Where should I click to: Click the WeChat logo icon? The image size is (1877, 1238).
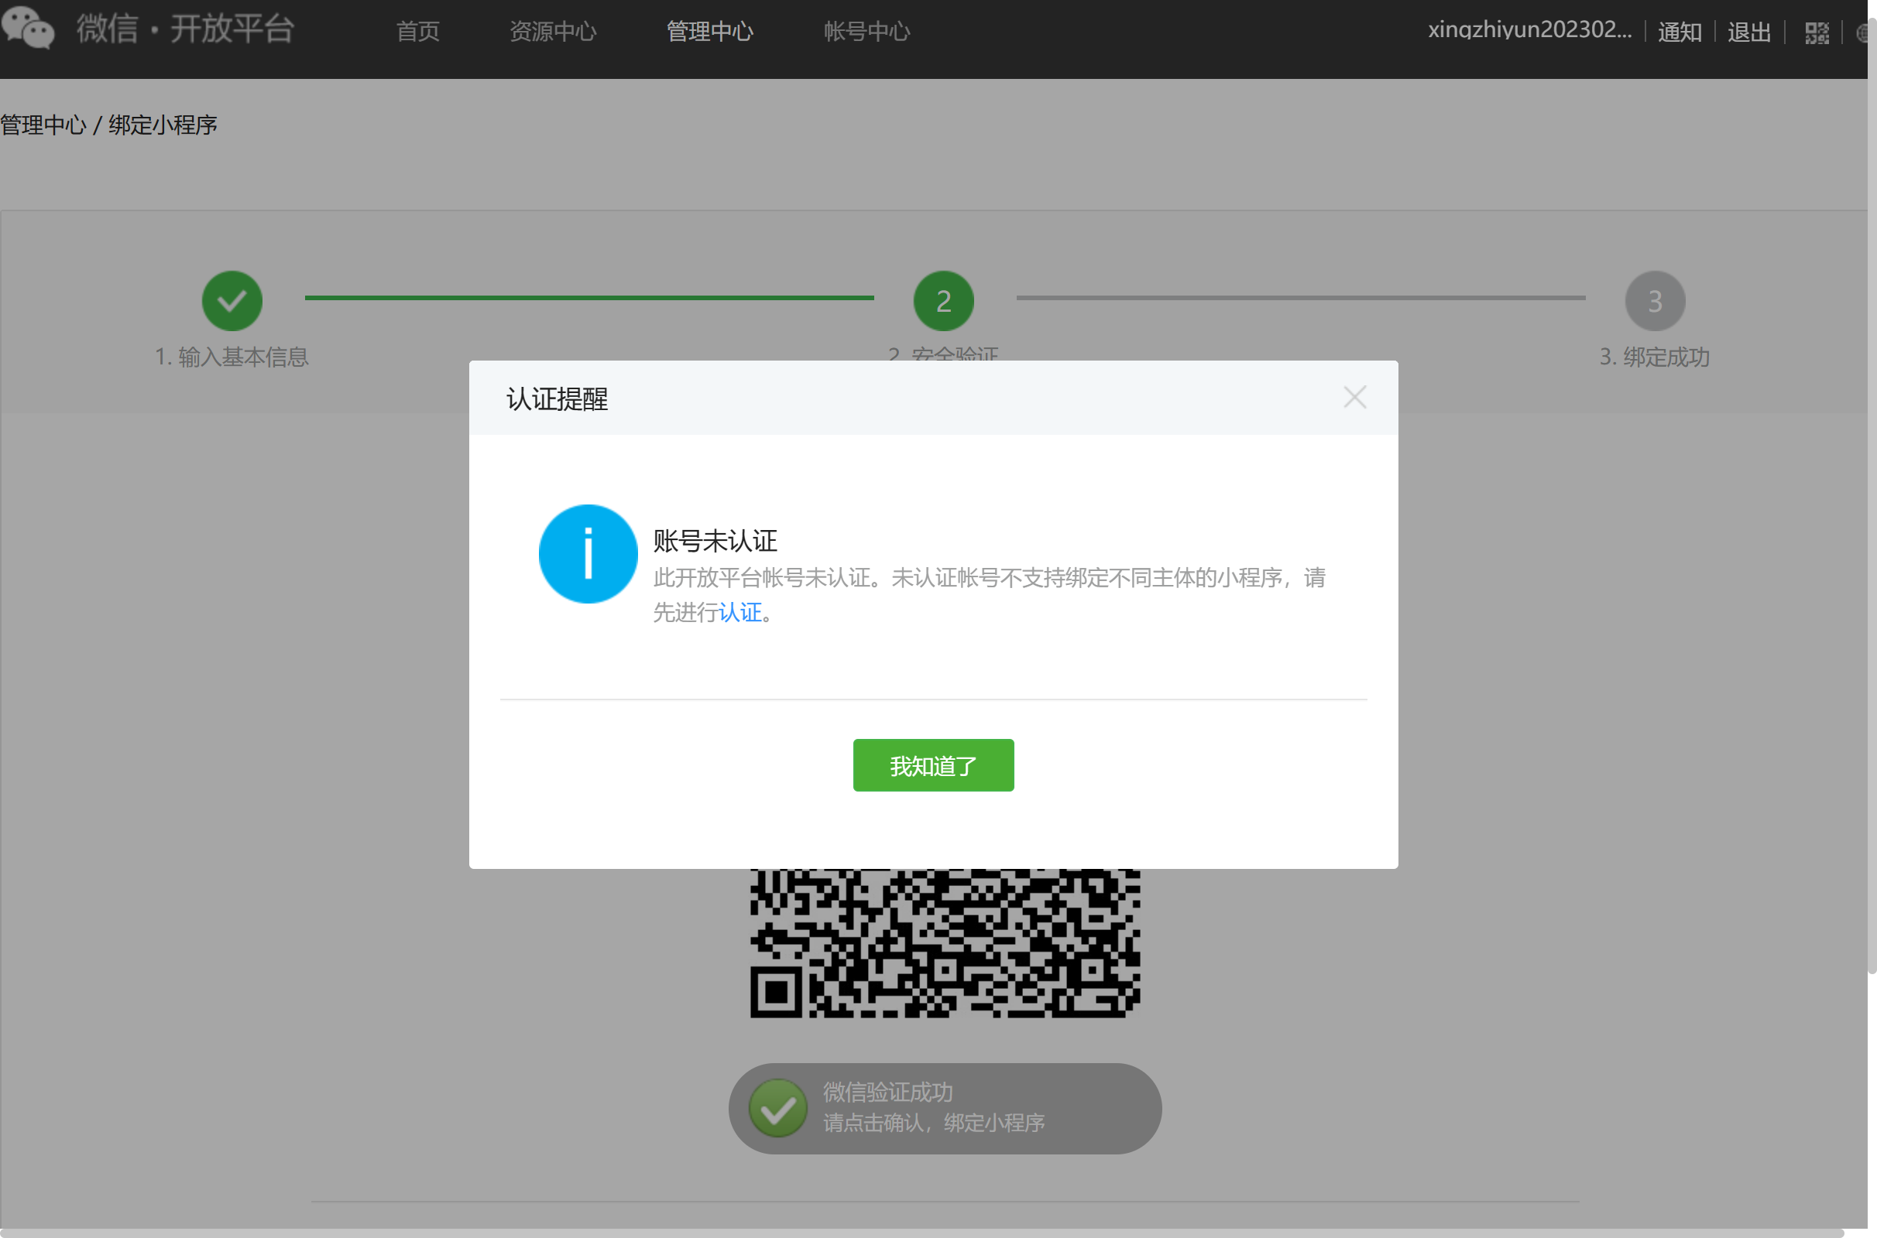coord(29,29)
